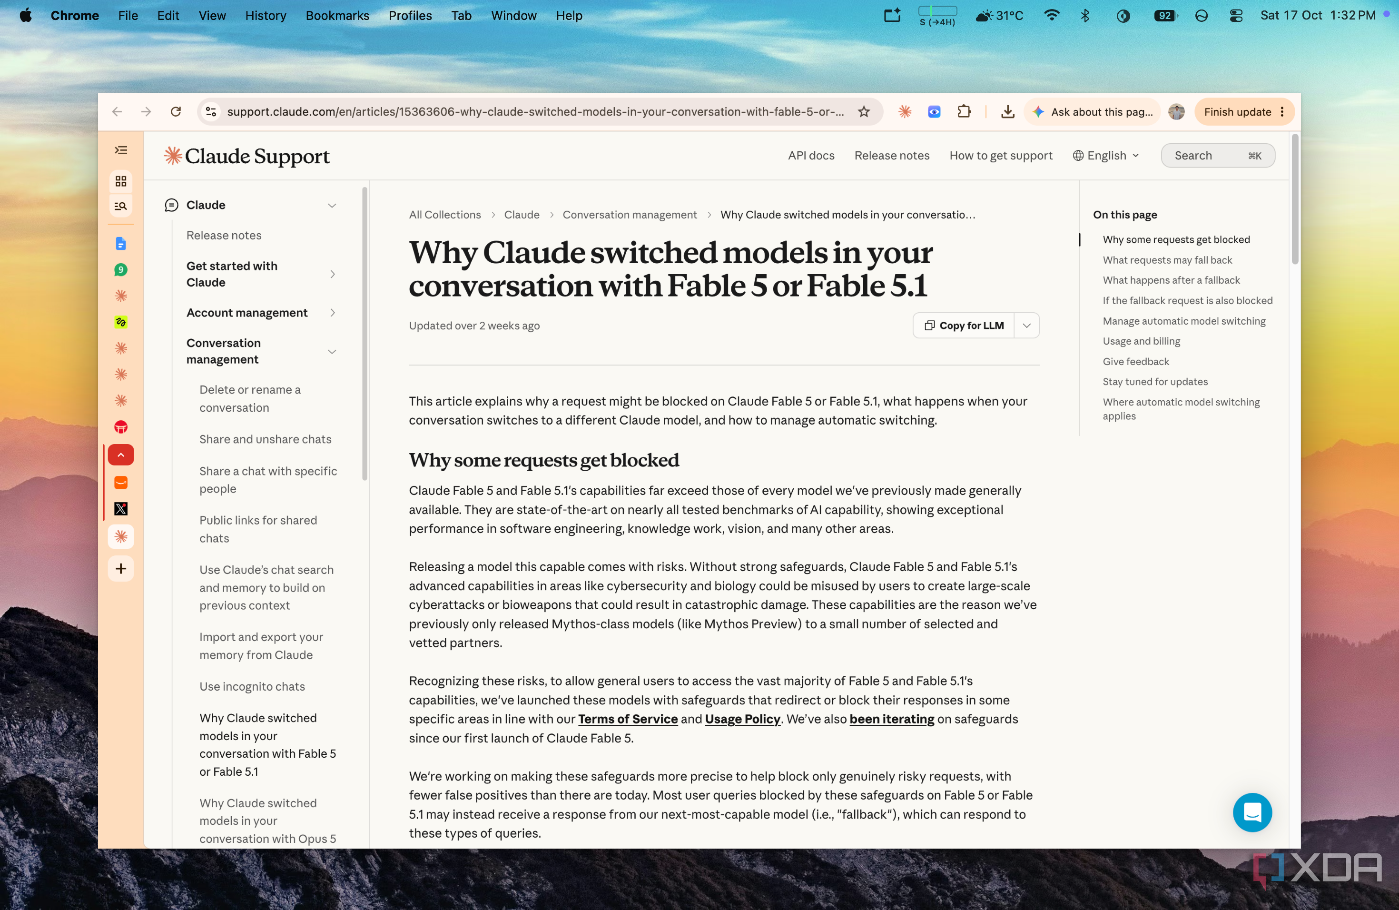Click Ask about this page button
Image resolution: width=1399 pixels, height=910 pixels.
point(1094,112)
